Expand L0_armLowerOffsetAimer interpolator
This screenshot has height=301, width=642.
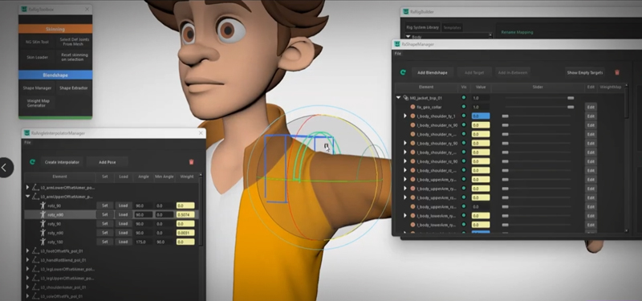pyautogui.click(x=28, y=188)
